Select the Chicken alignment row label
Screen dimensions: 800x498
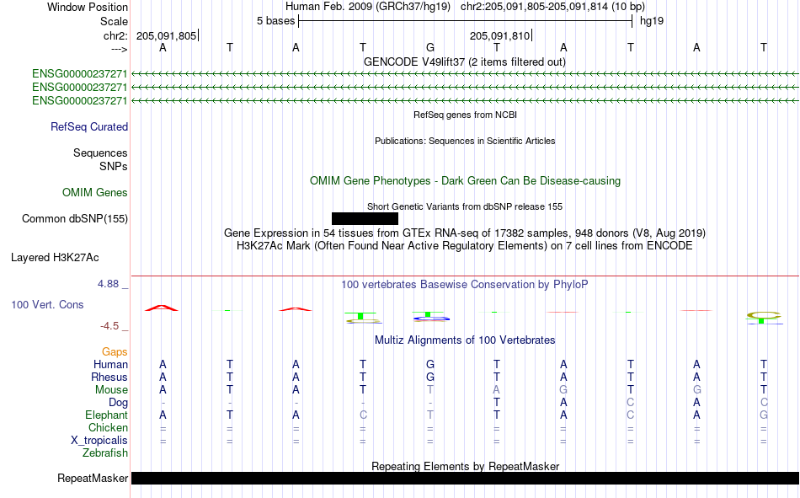108,427
